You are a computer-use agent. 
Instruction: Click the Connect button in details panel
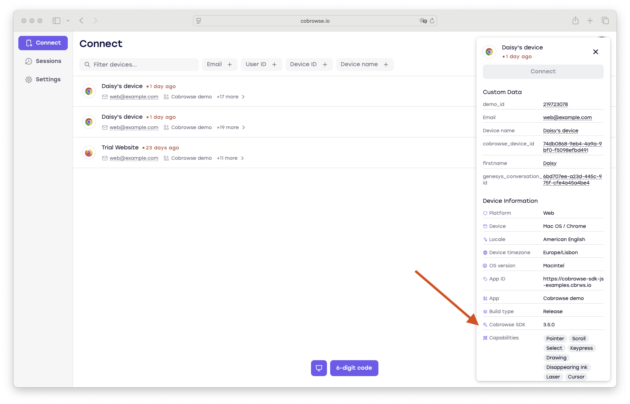click(543, 72)
